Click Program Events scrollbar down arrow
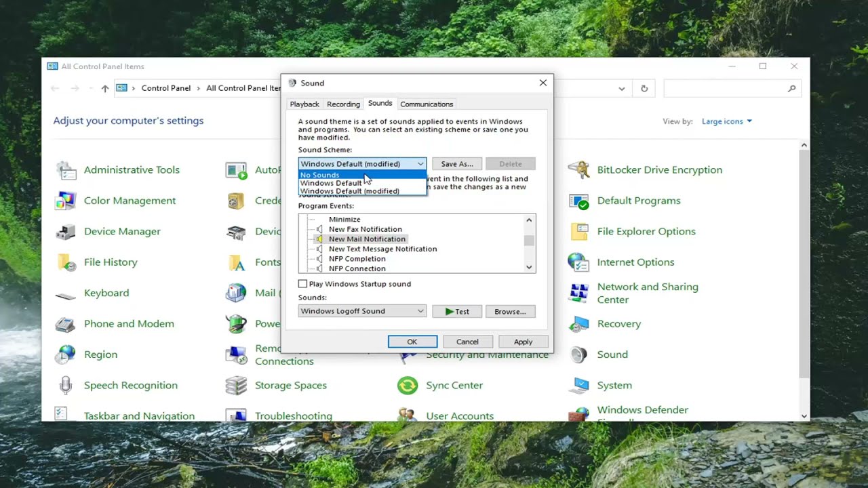 530,268
